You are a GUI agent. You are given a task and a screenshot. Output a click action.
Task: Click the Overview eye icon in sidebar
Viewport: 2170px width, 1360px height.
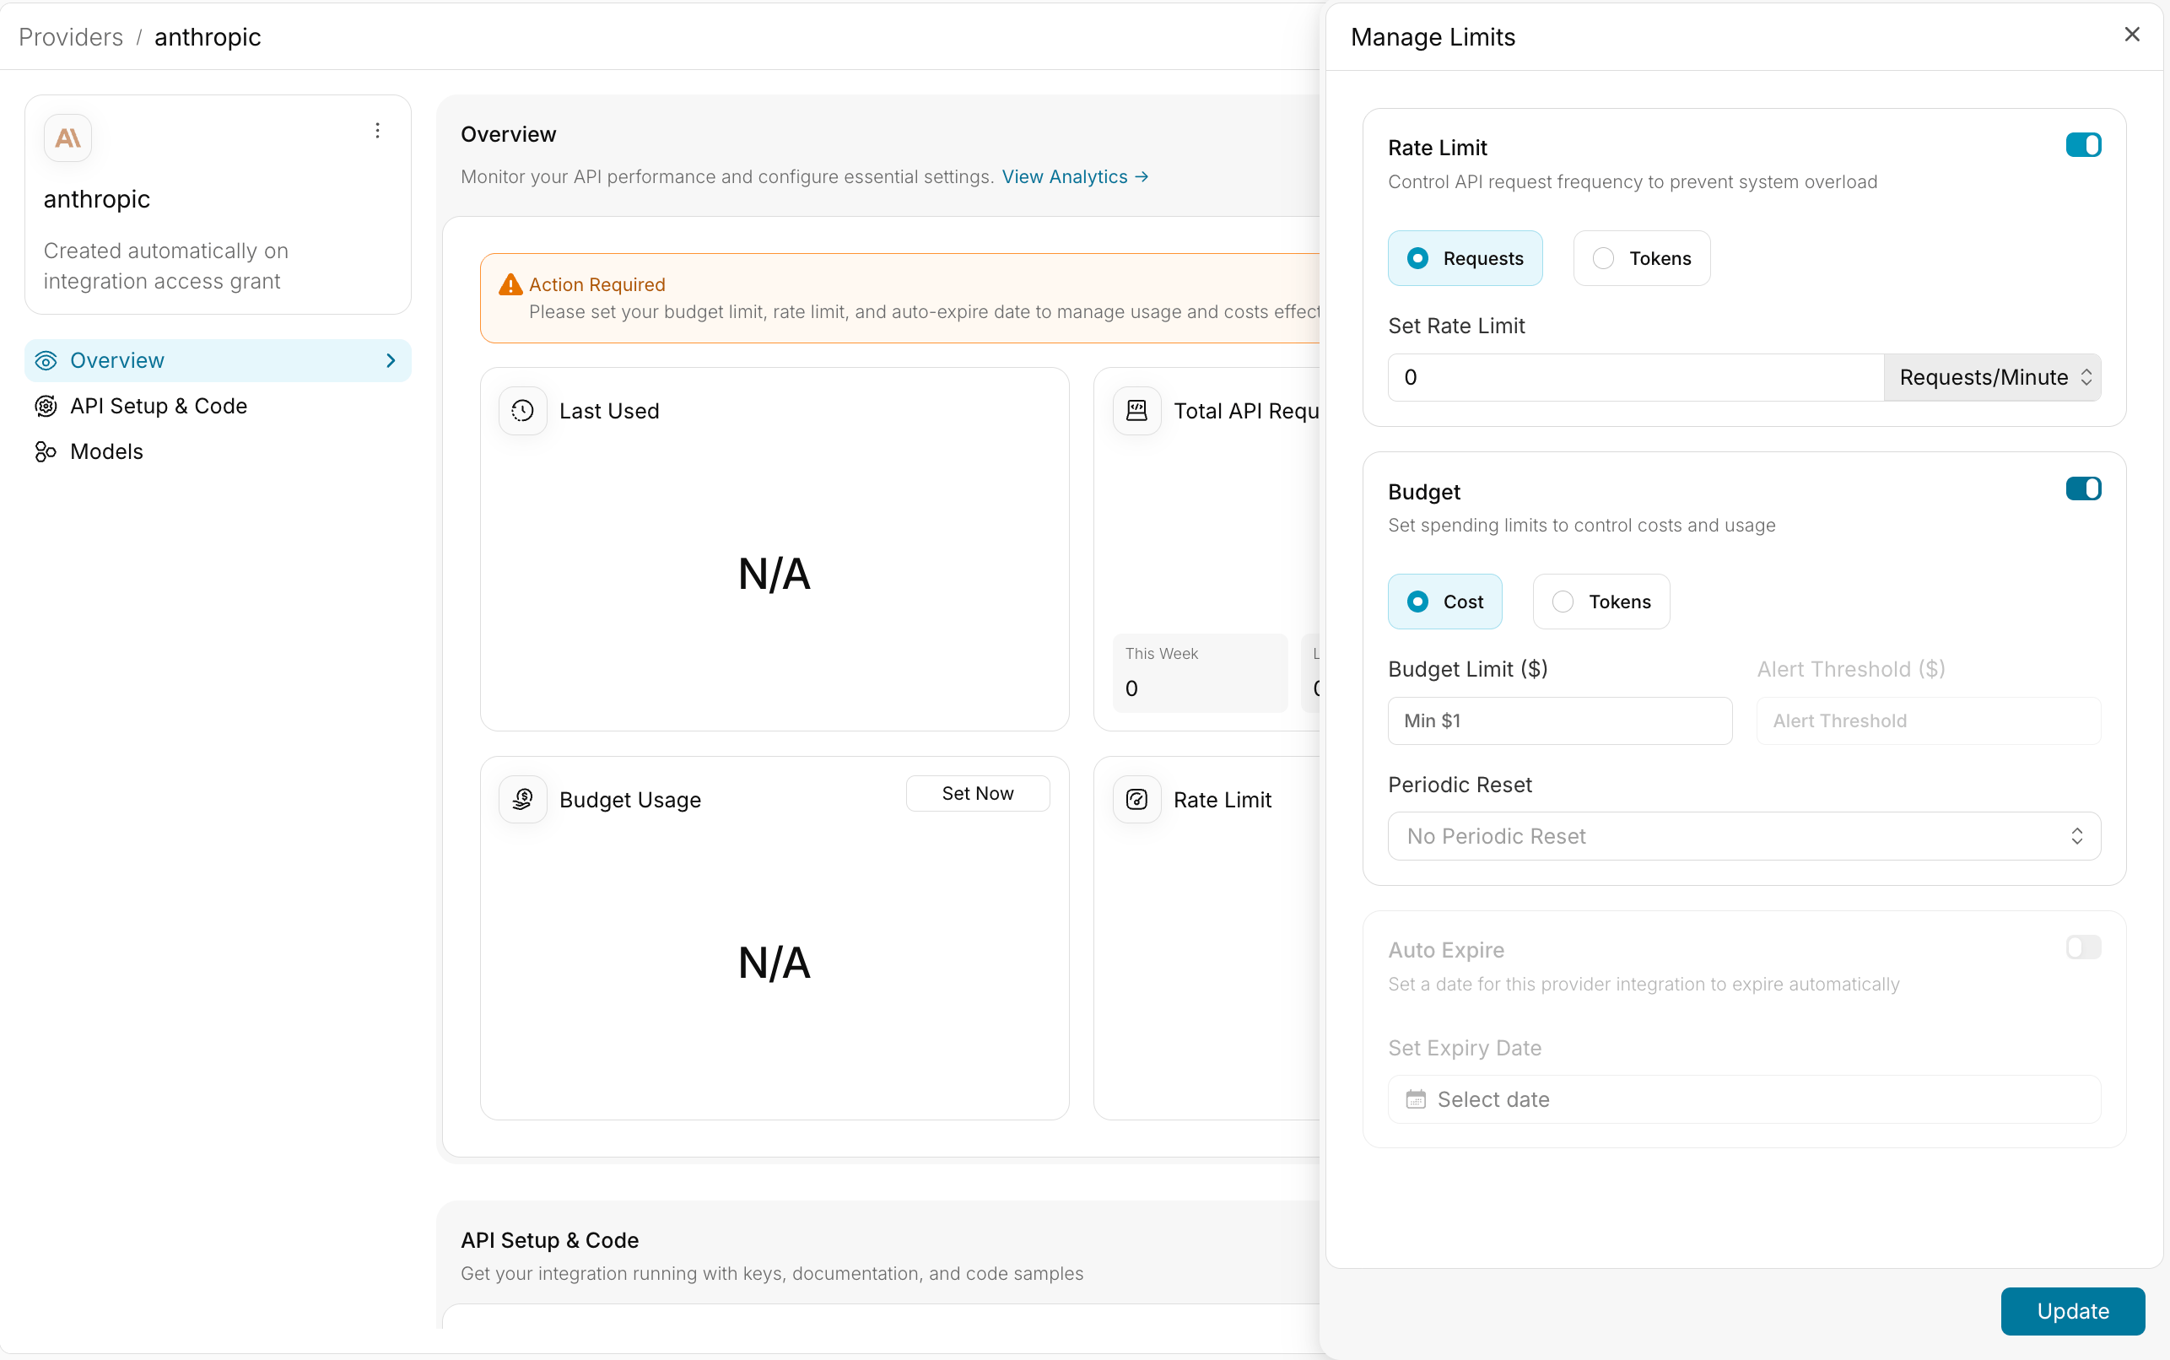click(46, 361)
